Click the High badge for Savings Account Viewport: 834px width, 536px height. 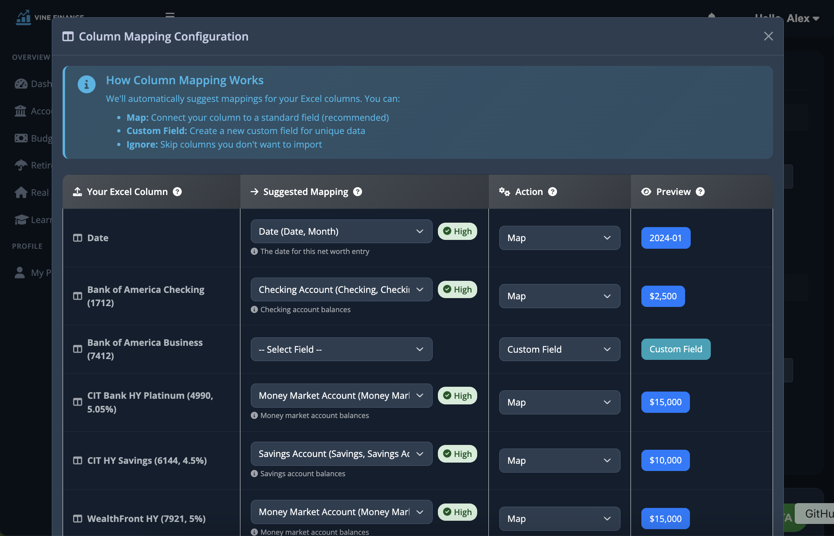click(x=457, y=454)
